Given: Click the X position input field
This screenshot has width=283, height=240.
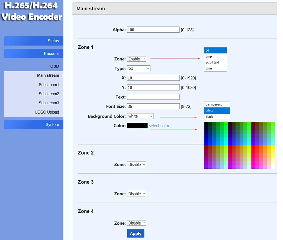Looking at the screenshot, I should pyautogui.click(x=153, y=78).
